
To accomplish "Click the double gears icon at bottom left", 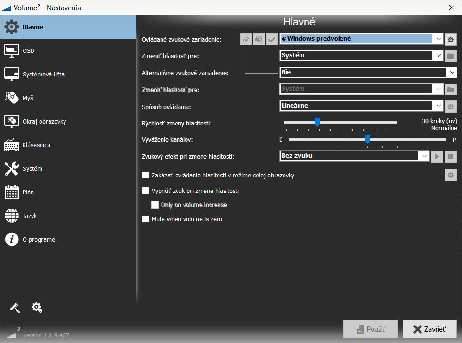I will (x=37, y=308).
